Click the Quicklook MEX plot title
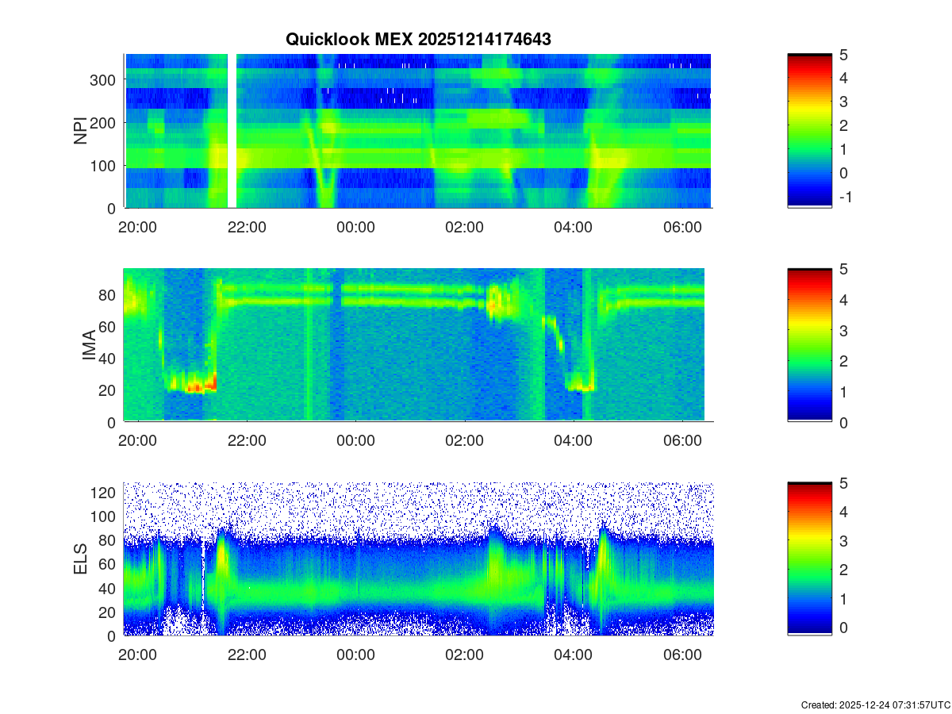Image resolution: width=952 pixels, height=714 pixels. [418, 39]
